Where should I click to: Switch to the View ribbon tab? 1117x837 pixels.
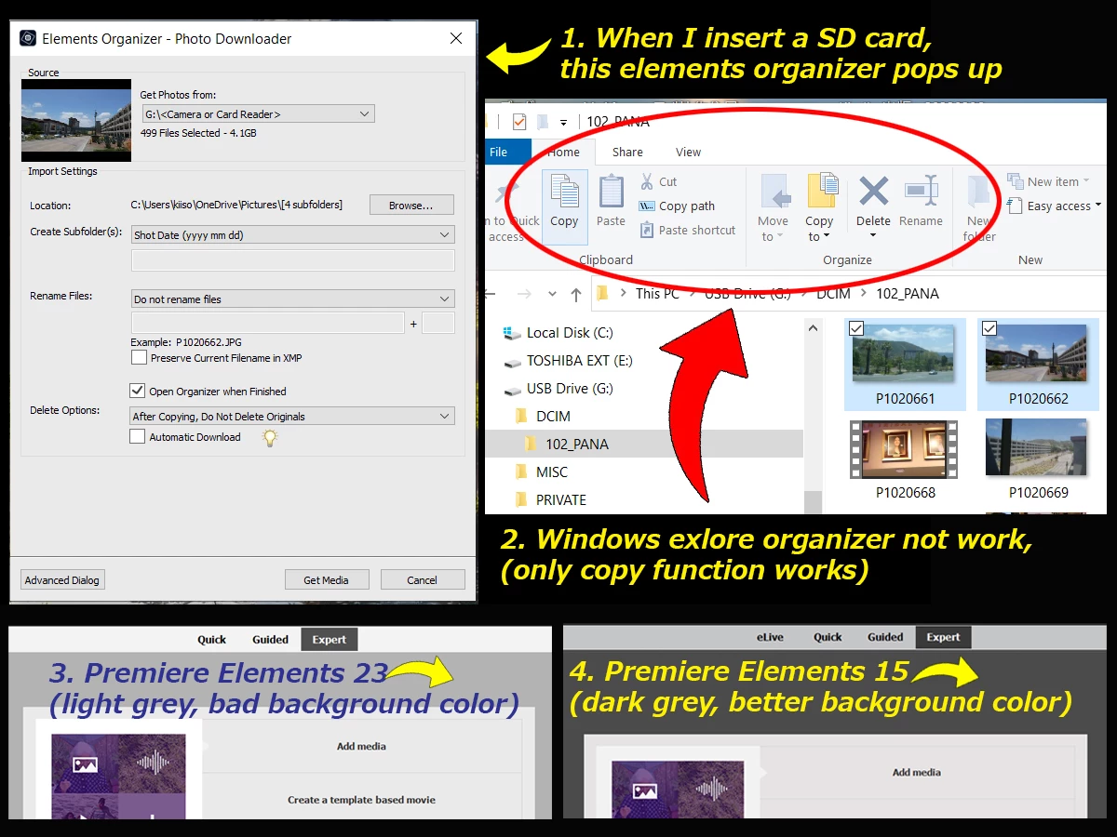tap(689, 153)
